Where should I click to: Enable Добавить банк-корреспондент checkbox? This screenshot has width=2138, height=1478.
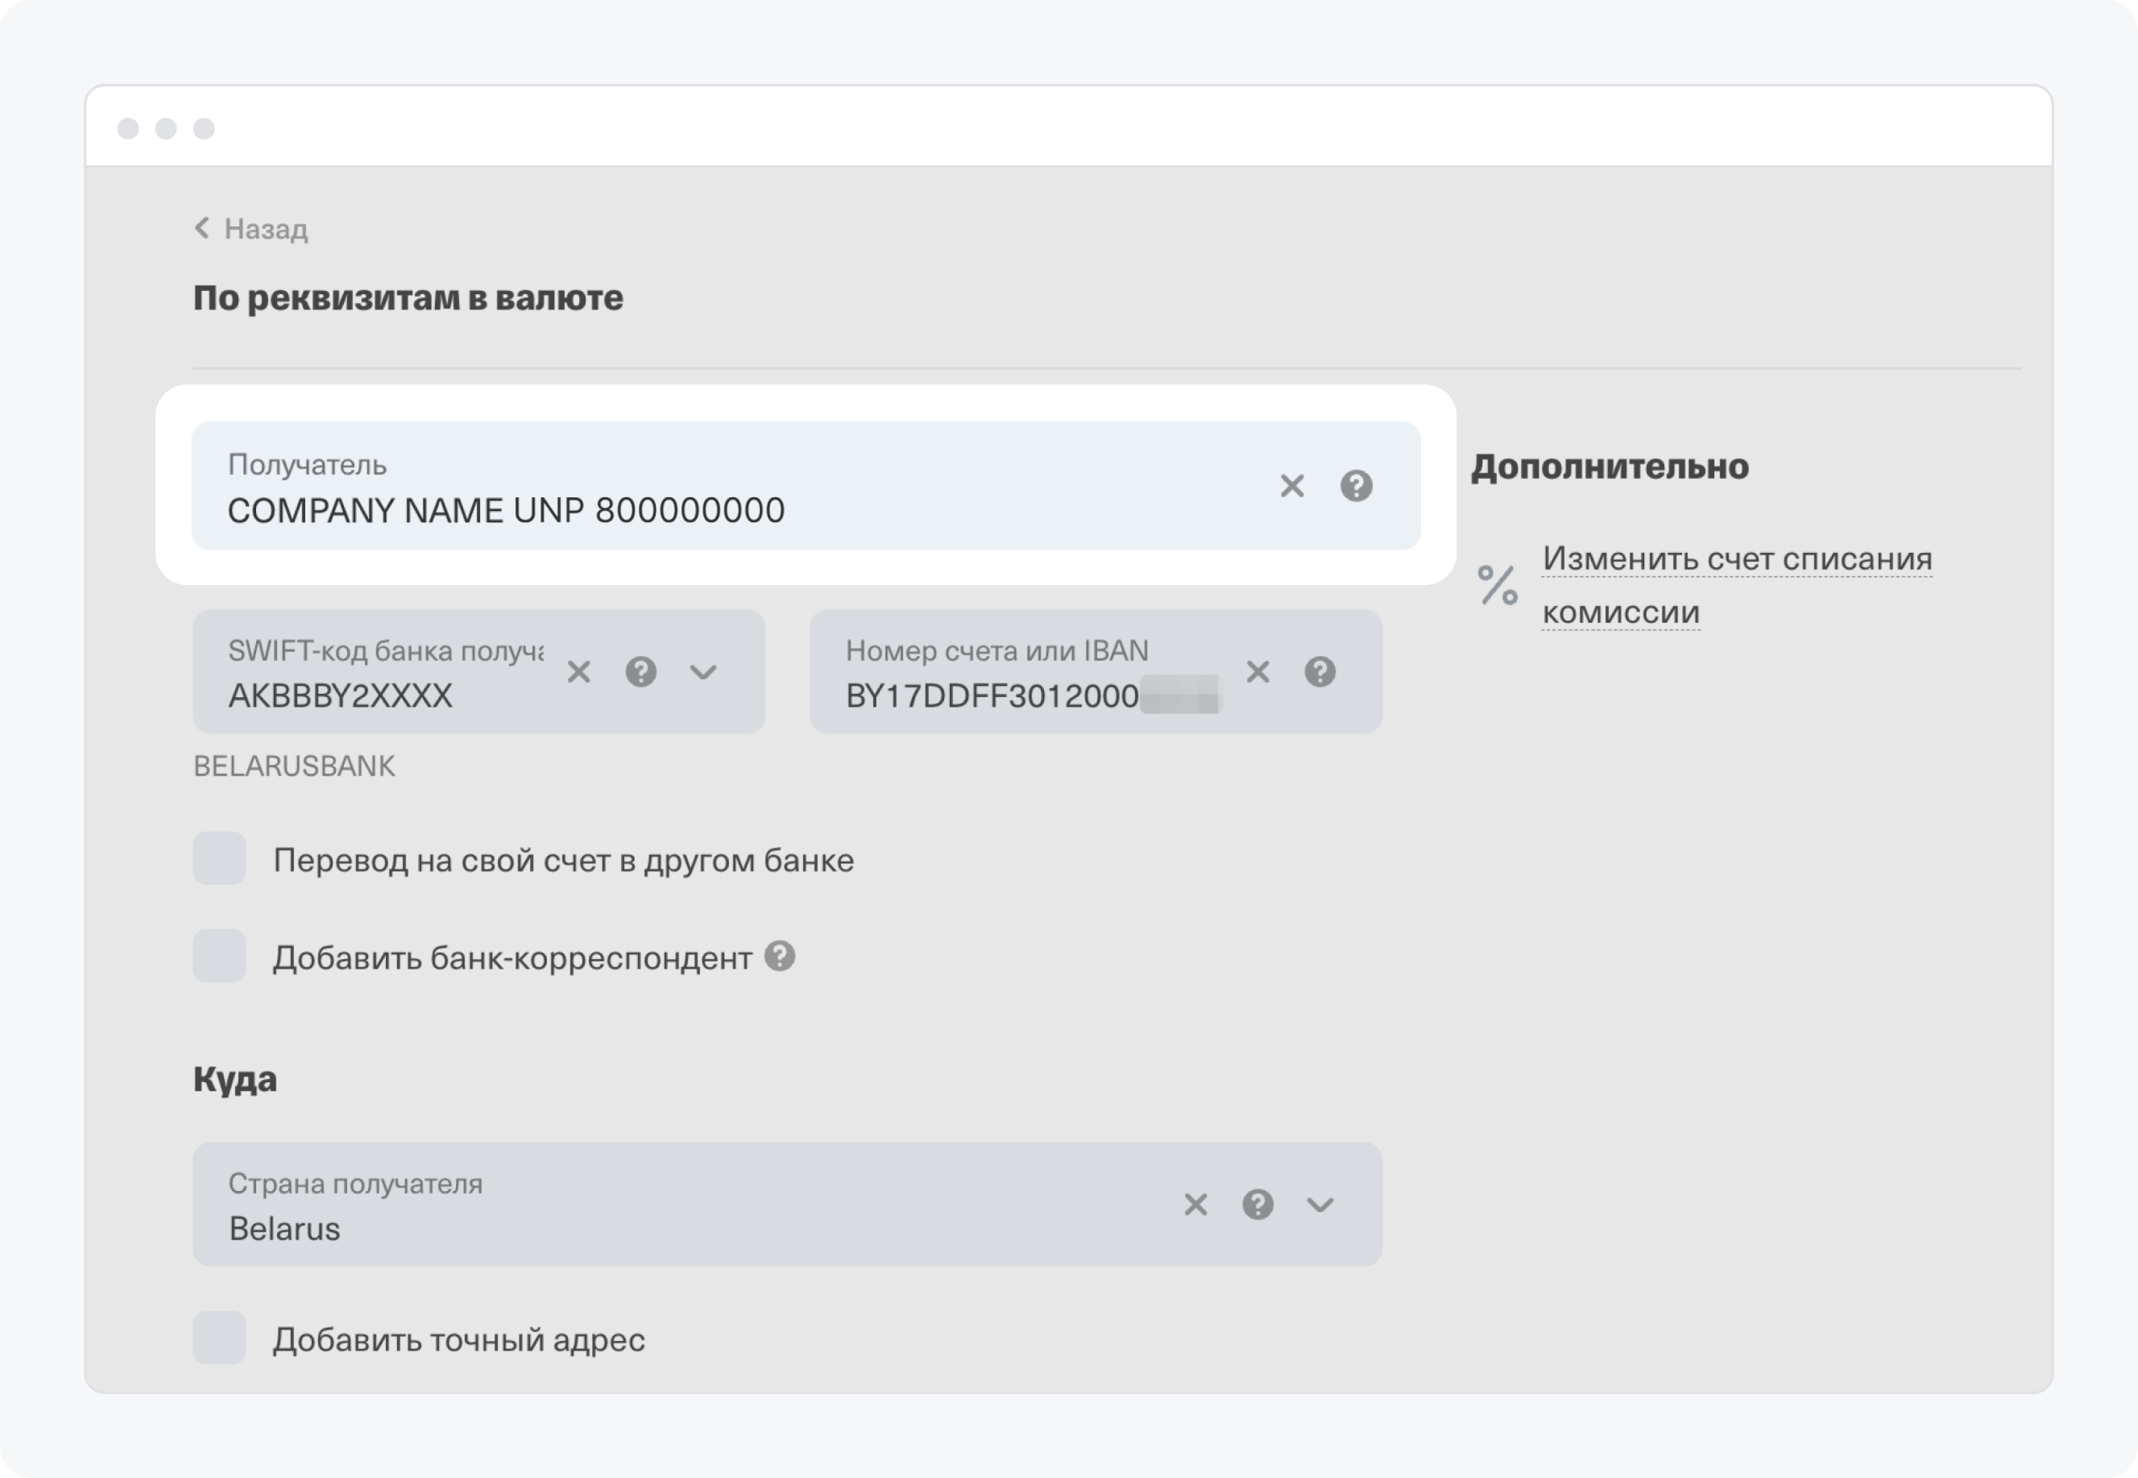coord(219,956)
